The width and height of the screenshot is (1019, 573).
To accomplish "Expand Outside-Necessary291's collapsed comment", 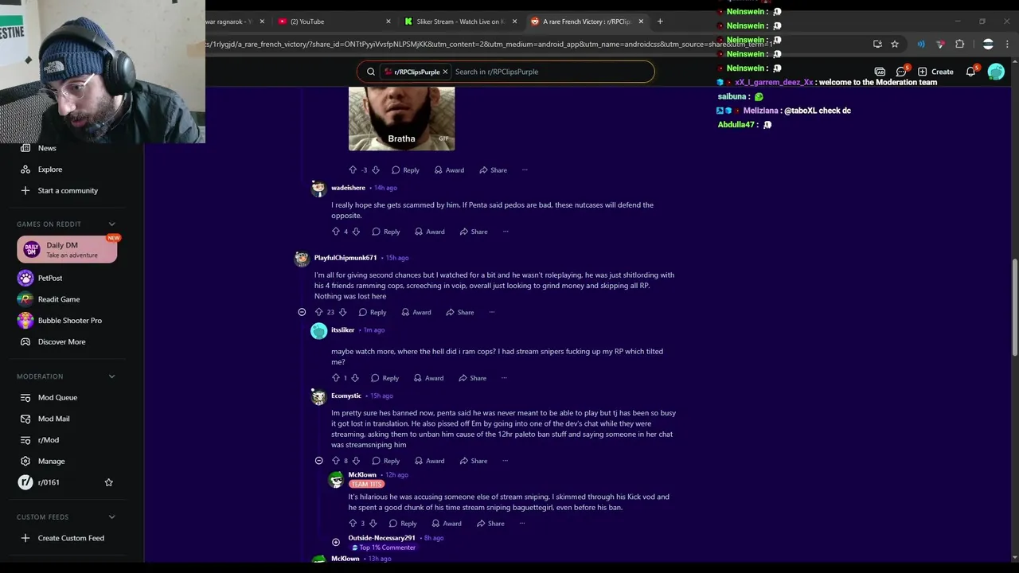I will [x=336, y=542].
